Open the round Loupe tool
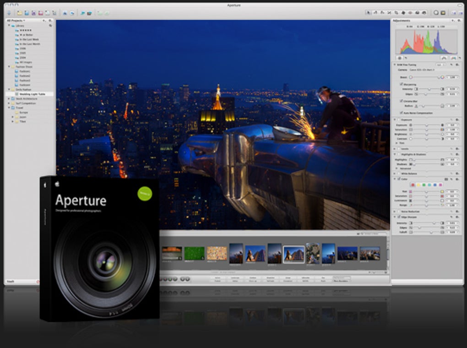The image size is (467, 348). point(436,12)
